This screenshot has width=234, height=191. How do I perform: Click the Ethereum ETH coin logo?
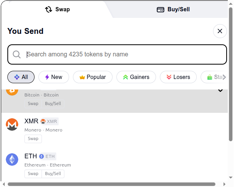pos(12,159)
